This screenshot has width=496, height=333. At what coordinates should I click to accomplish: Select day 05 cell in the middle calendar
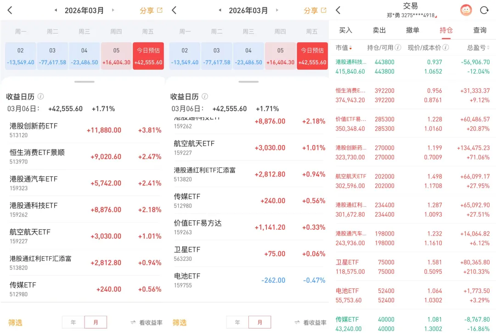pyautogui.click(x=281, y=56)
